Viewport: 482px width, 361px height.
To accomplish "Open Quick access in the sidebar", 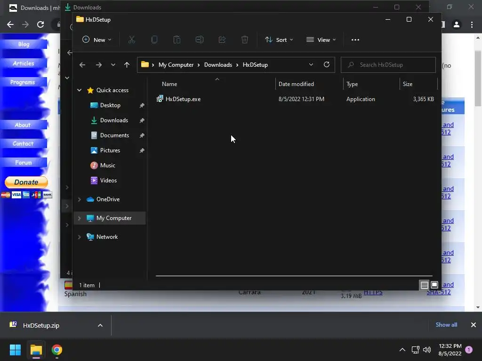I will 112,90.
